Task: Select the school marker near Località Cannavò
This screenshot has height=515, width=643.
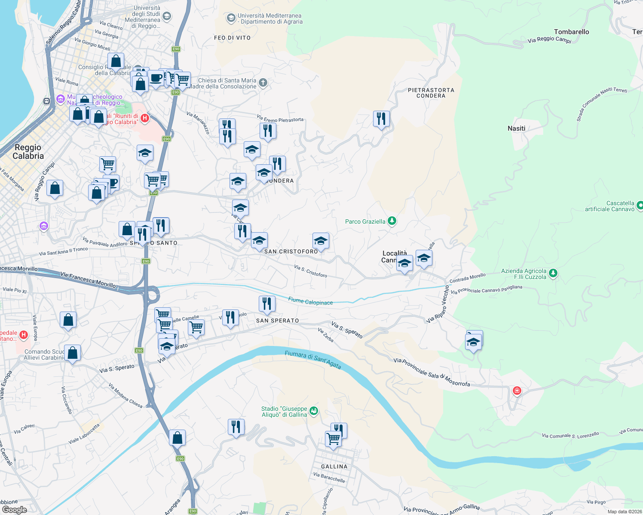Action: click(x=404, y=264)
